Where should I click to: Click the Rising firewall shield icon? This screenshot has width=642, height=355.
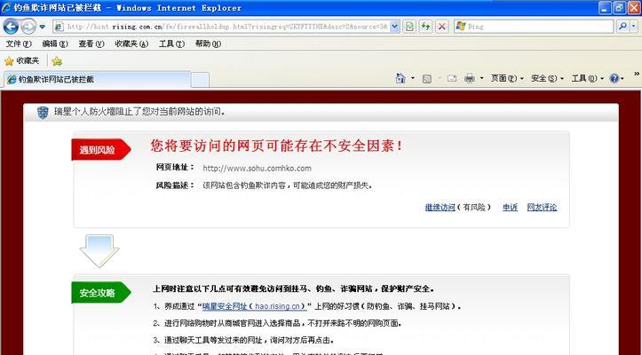(43, 112)
